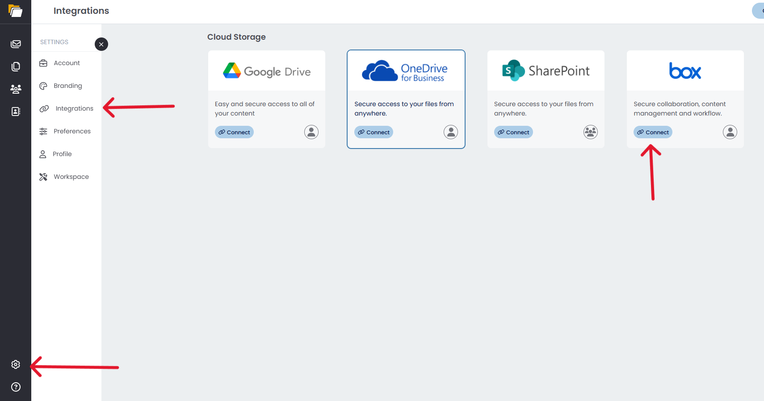Open the inbox mail icon in sidebar

coord(16,44)
